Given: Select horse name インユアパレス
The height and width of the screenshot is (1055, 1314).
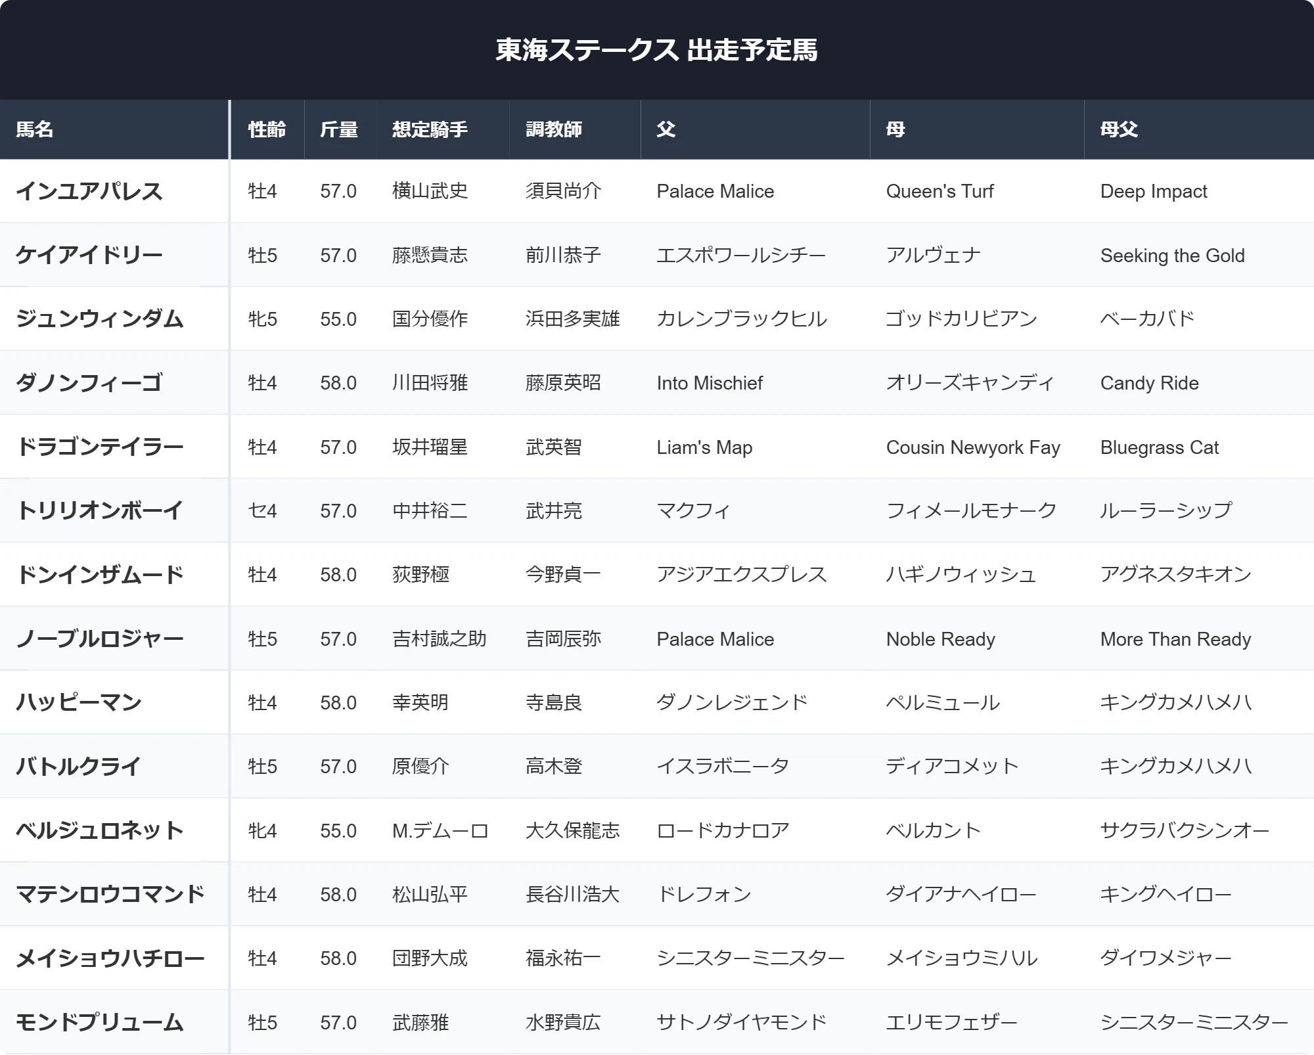Looking at the screenshot, I should tap(89, 191).
